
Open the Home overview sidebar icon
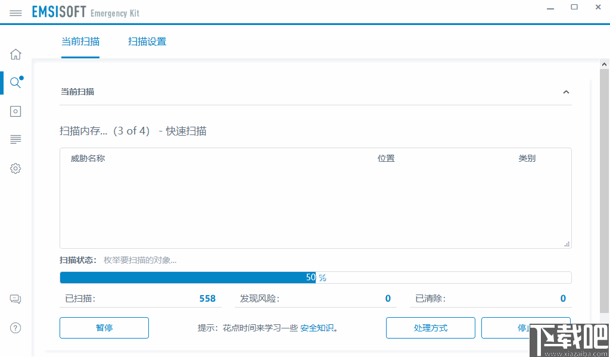[x=15, y=54]
